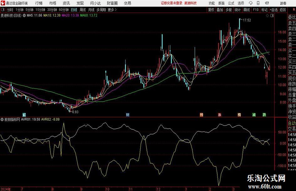The image size is (296, 191).
Task: Click the red 麦迪科技 title link
Action: coord(190,3)
